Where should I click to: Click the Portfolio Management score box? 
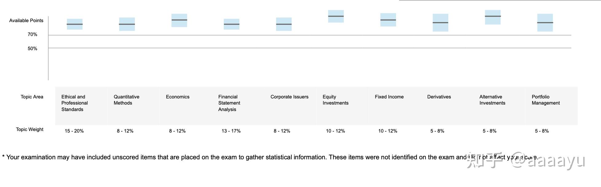(545, 22)
